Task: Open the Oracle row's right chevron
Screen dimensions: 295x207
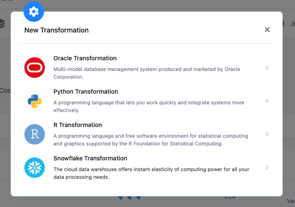Action: [267, 68]
